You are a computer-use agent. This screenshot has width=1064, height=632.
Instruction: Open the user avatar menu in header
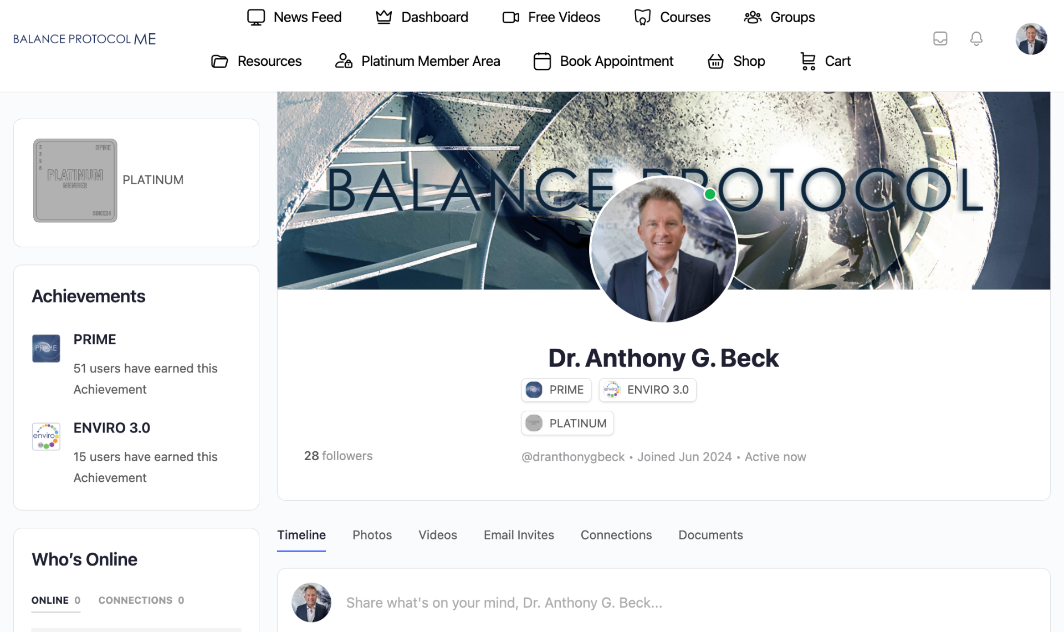tap(1031, 38)
